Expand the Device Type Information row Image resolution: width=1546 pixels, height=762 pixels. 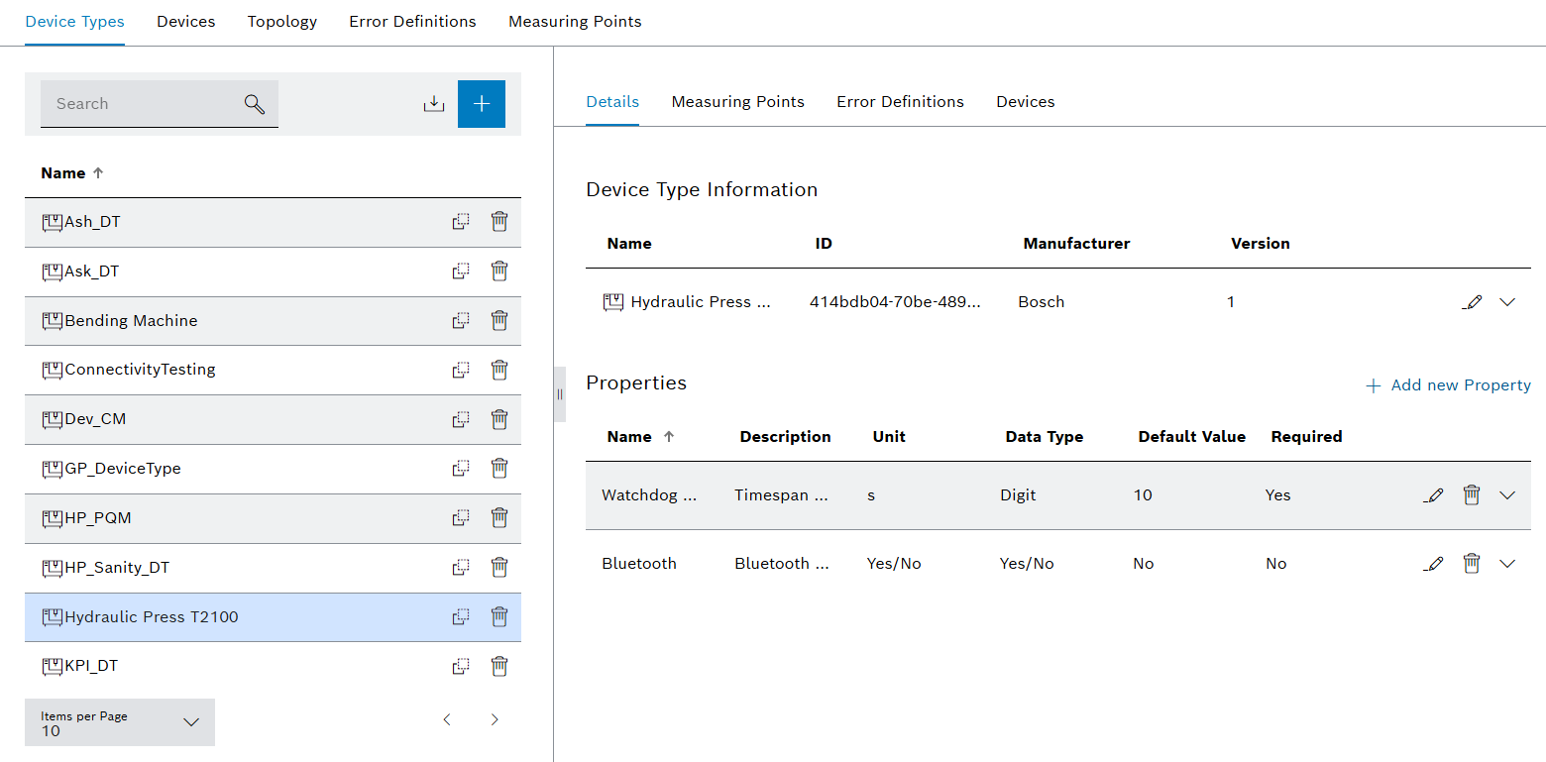(x=1507, y=302)
